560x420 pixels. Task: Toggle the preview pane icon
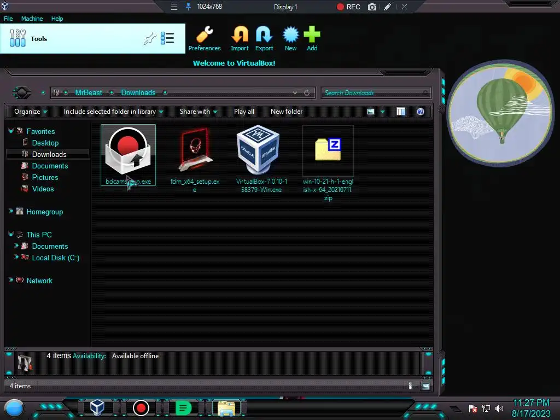click(x=401, y=112)
